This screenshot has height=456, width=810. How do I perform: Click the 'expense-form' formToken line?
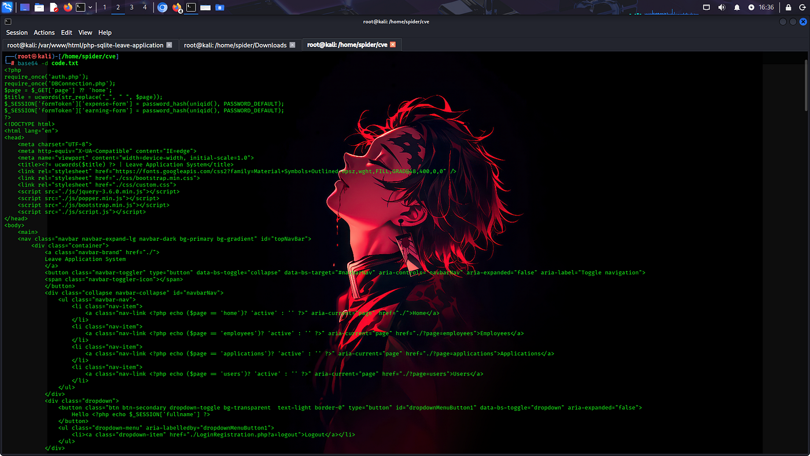(x=144, y=104)
